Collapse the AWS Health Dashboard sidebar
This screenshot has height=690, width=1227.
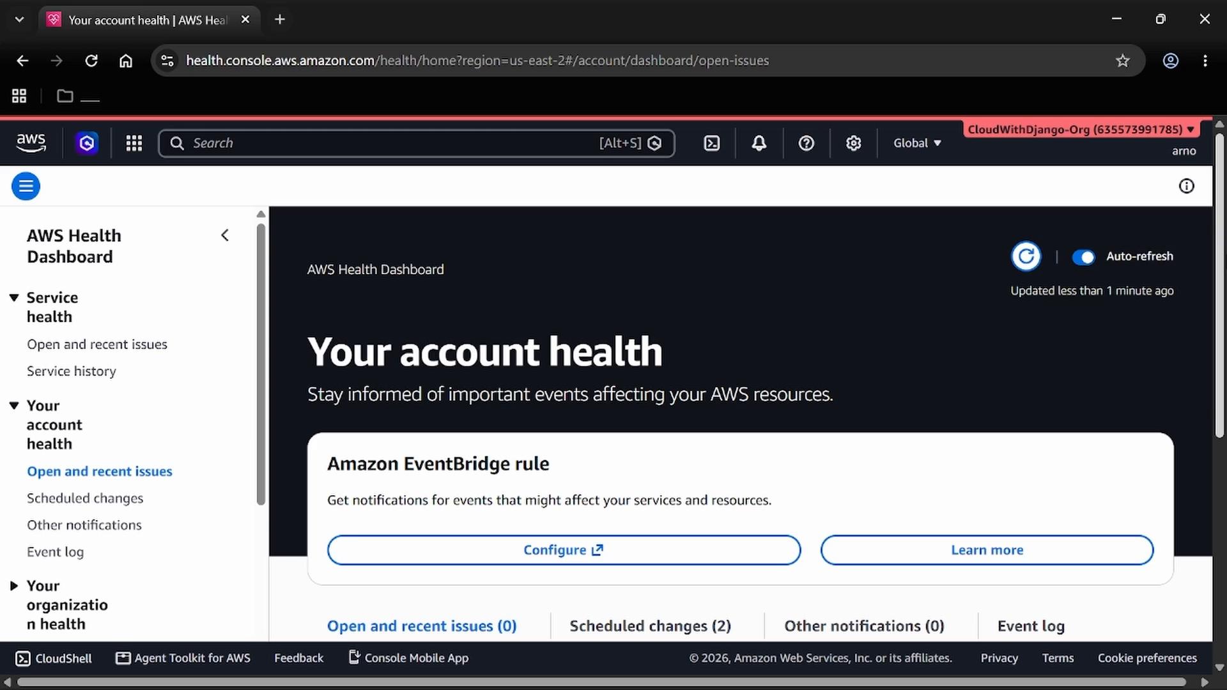225,235
